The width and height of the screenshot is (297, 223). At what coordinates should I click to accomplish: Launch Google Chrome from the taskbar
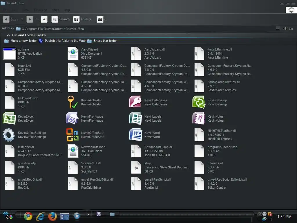[x=28, y=216]
